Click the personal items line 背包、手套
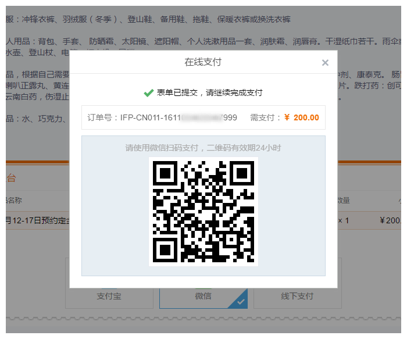The height and width of the screenshot is (339, 407). pos(203,41)
